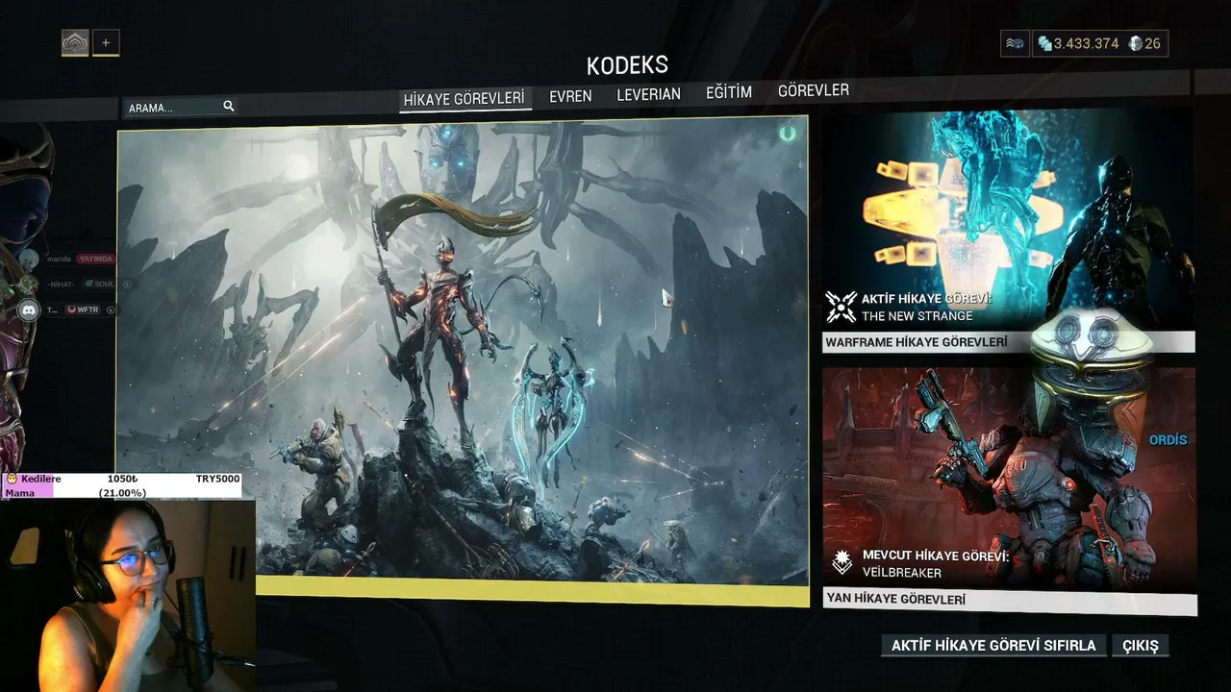Click the Yan Hikaye Görevleri label bar

[1010, 601]
